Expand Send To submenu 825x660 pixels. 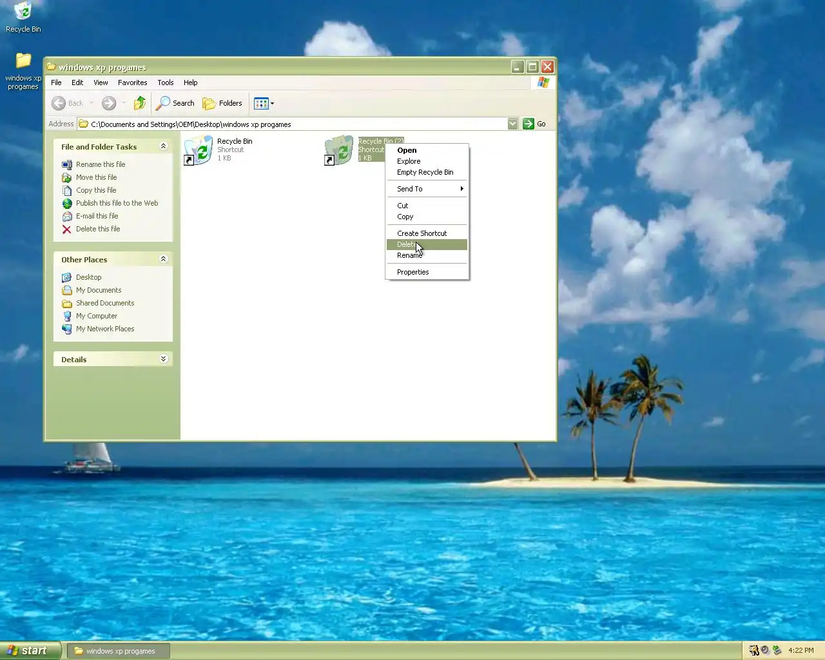(x=427, y=189)
